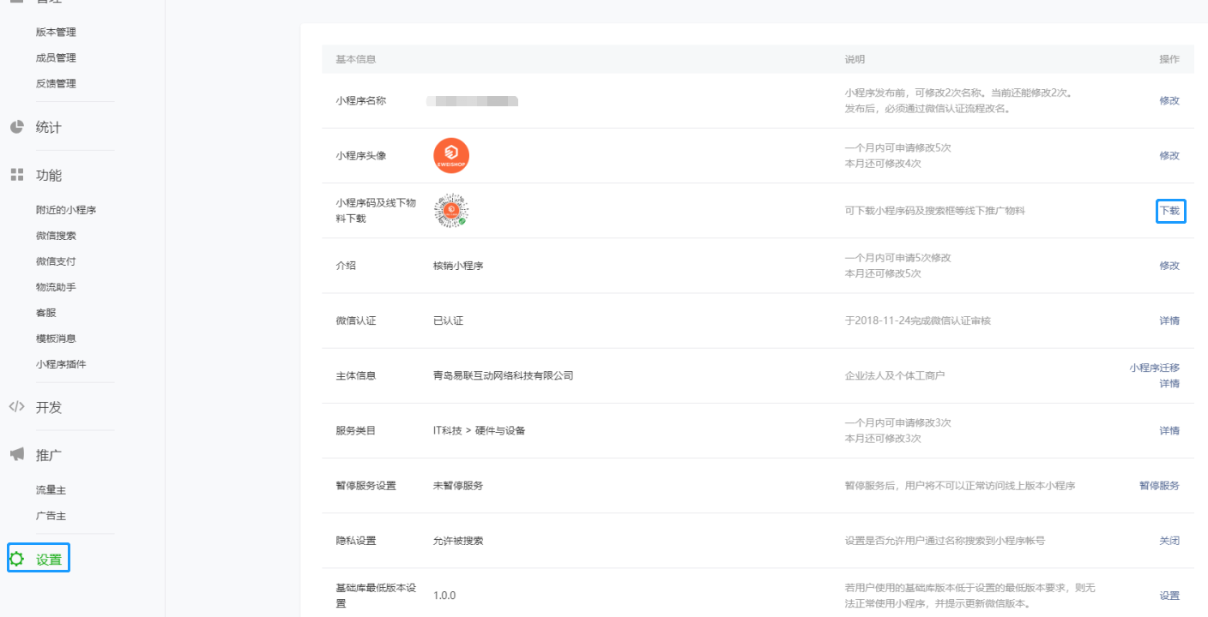The image size is (1208, 617).
Task: Open 流量主 menu item
Action: coord(51,490)
